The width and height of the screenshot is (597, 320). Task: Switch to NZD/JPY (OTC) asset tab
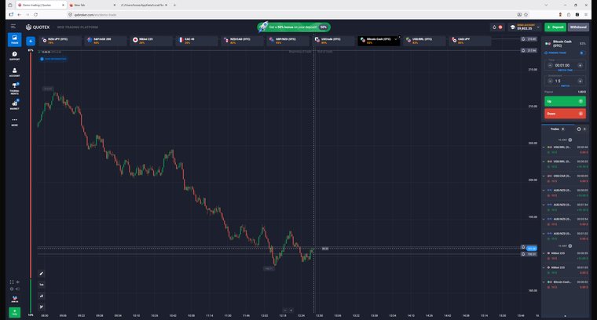60,41
